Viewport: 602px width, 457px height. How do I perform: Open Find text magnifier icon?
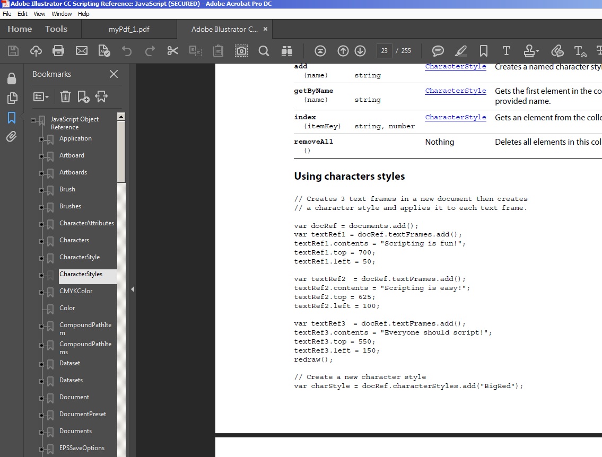click(x=264, y=51)
